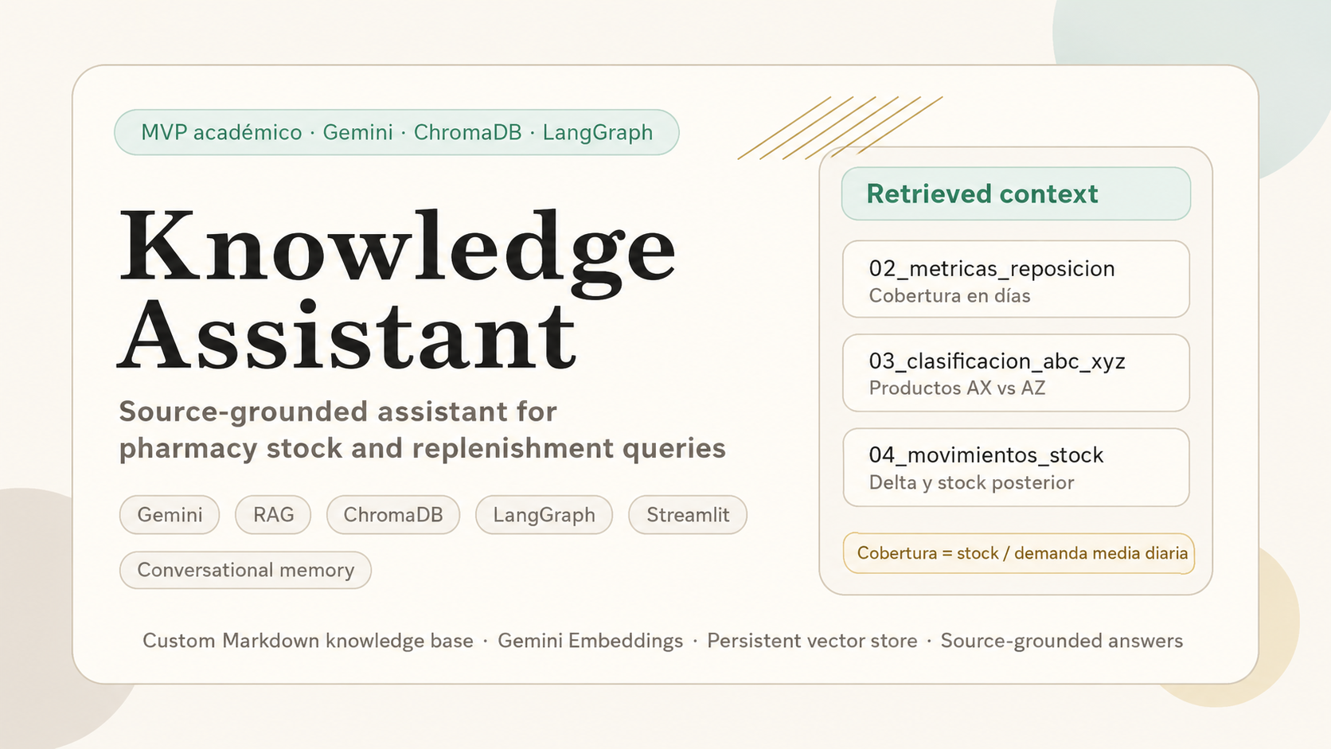This screenshot has height=749, width=1331.
Task: Click the MVP académico top badge
Action: click(396, 132)
